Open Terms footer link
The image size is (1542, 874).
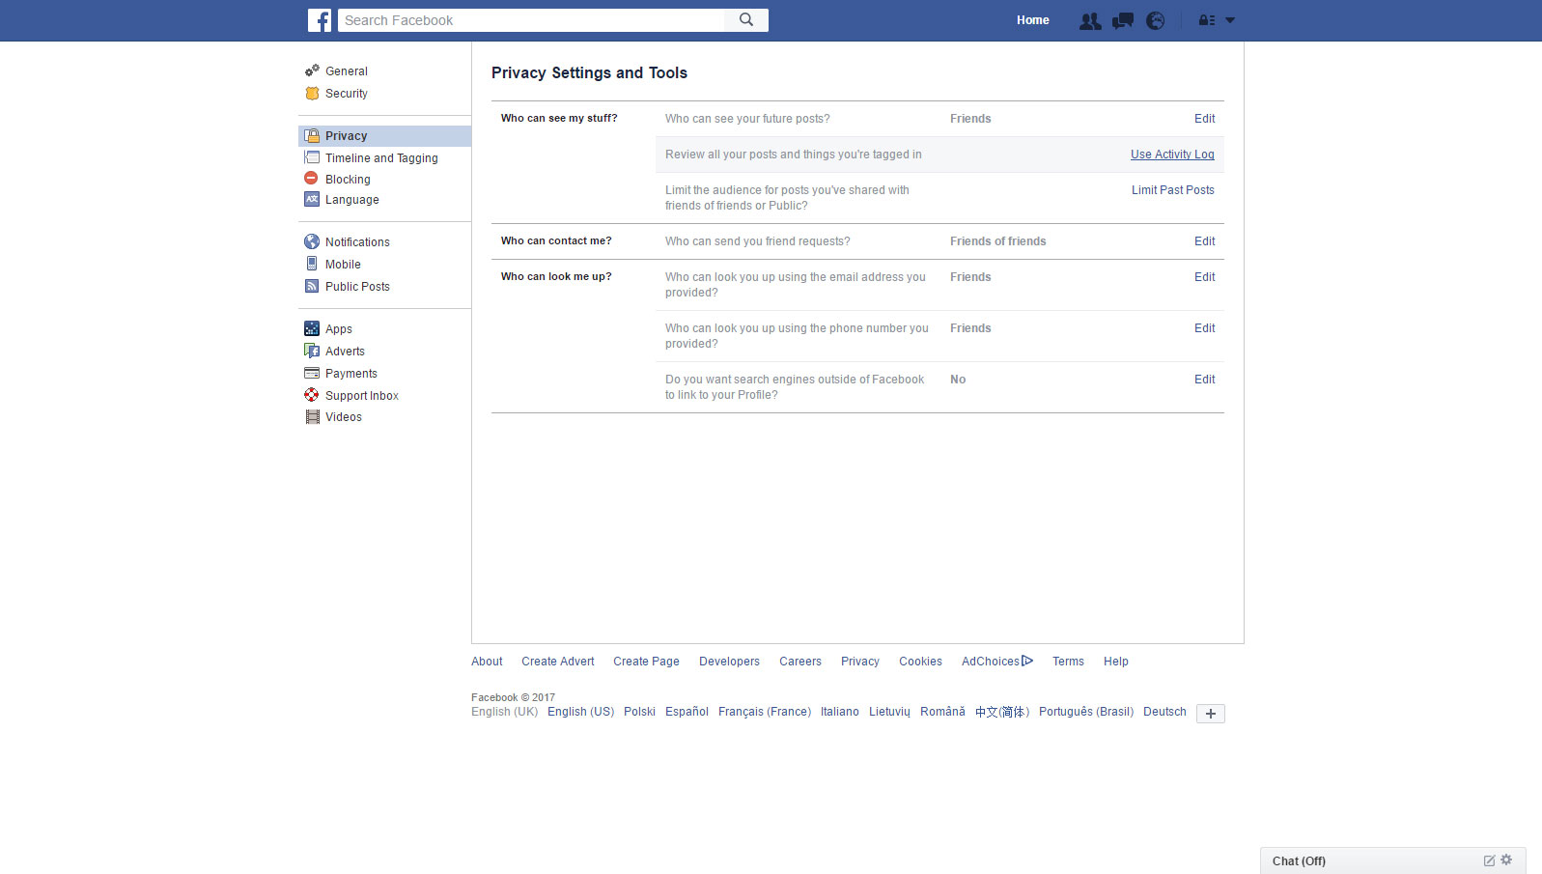point(1068,662)
